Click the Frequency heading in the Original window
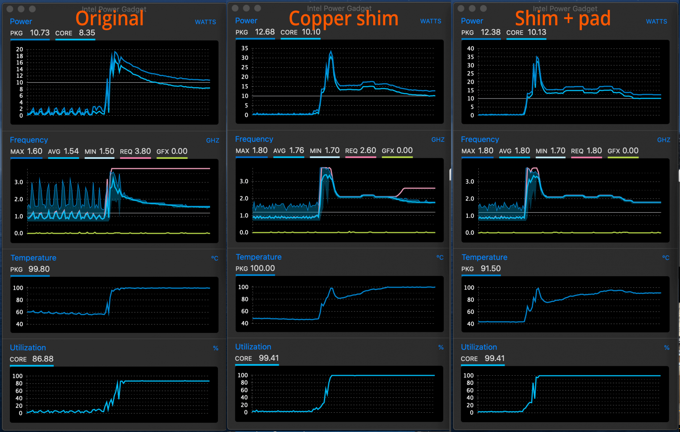680x432 pixels. pos(29,140)
